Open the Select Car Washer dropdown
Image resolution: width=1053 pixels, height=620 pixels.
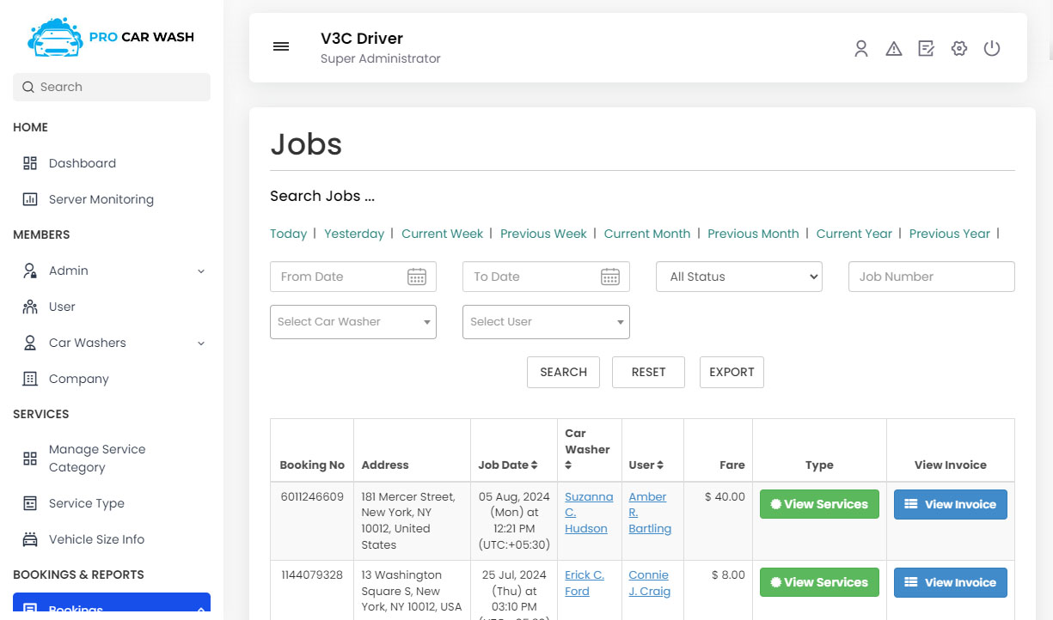click(353, 322)
